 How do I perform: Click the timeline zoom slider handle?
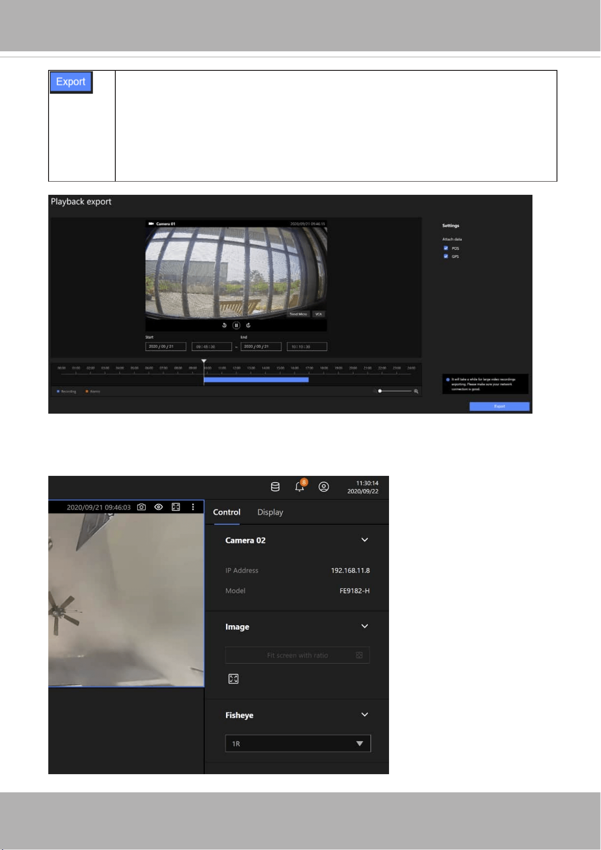coord(380,391)
